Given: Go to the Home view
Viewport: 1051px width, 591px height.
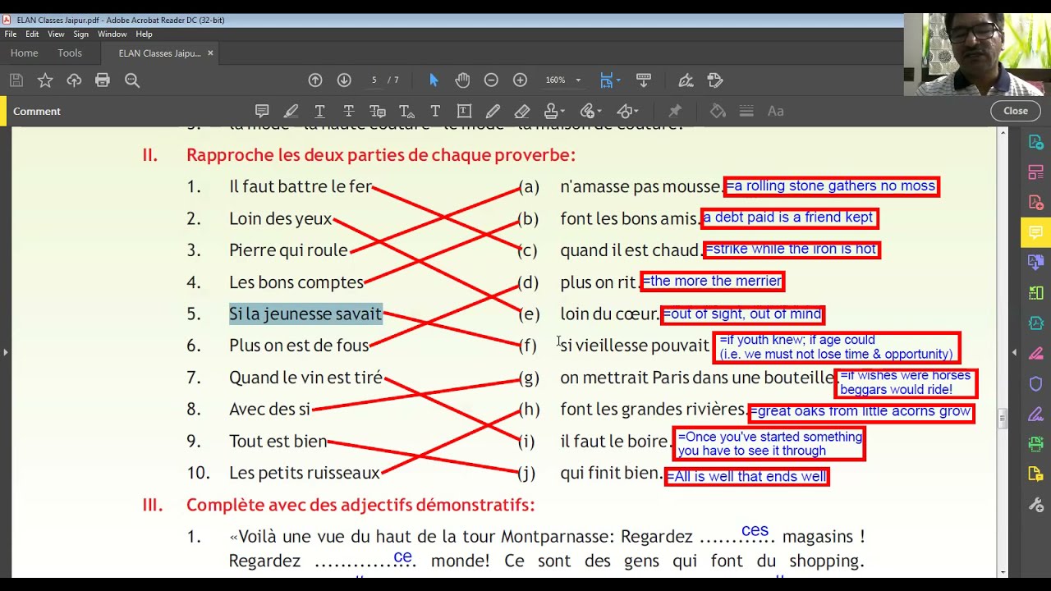Looking at the screenshot, I should pos(24,53).
